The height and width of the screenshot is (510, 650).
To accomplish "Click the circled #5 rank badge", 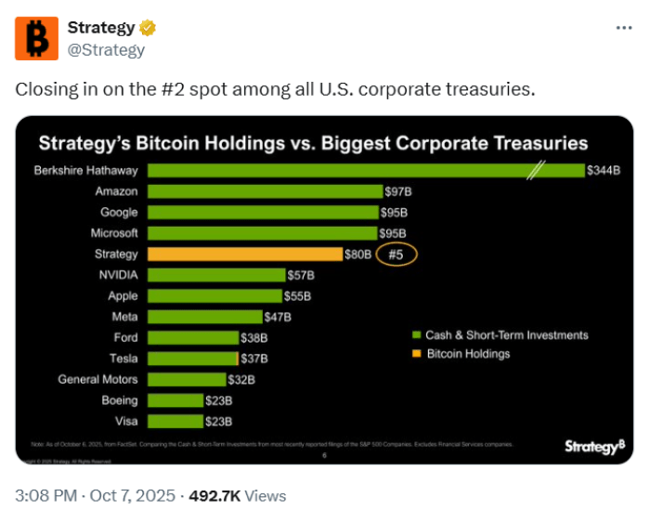I will point(397,254).
